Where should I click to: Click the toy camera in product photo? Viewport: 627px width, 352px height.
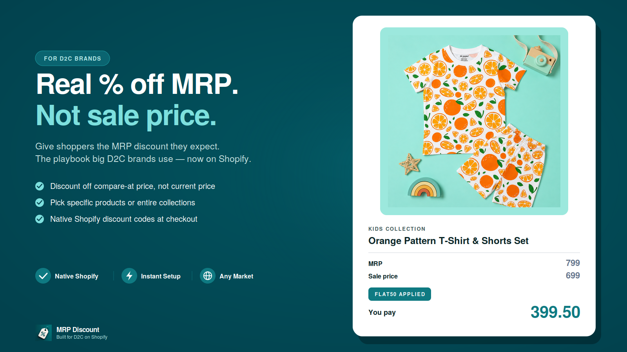point(538,55)
